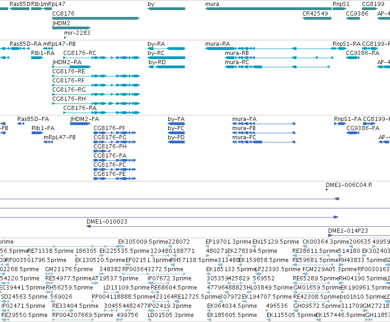Image resolution: width=390 pixels, height=322 pixels.
Task: Click the Ras85D gene feature
Action: 19,9
